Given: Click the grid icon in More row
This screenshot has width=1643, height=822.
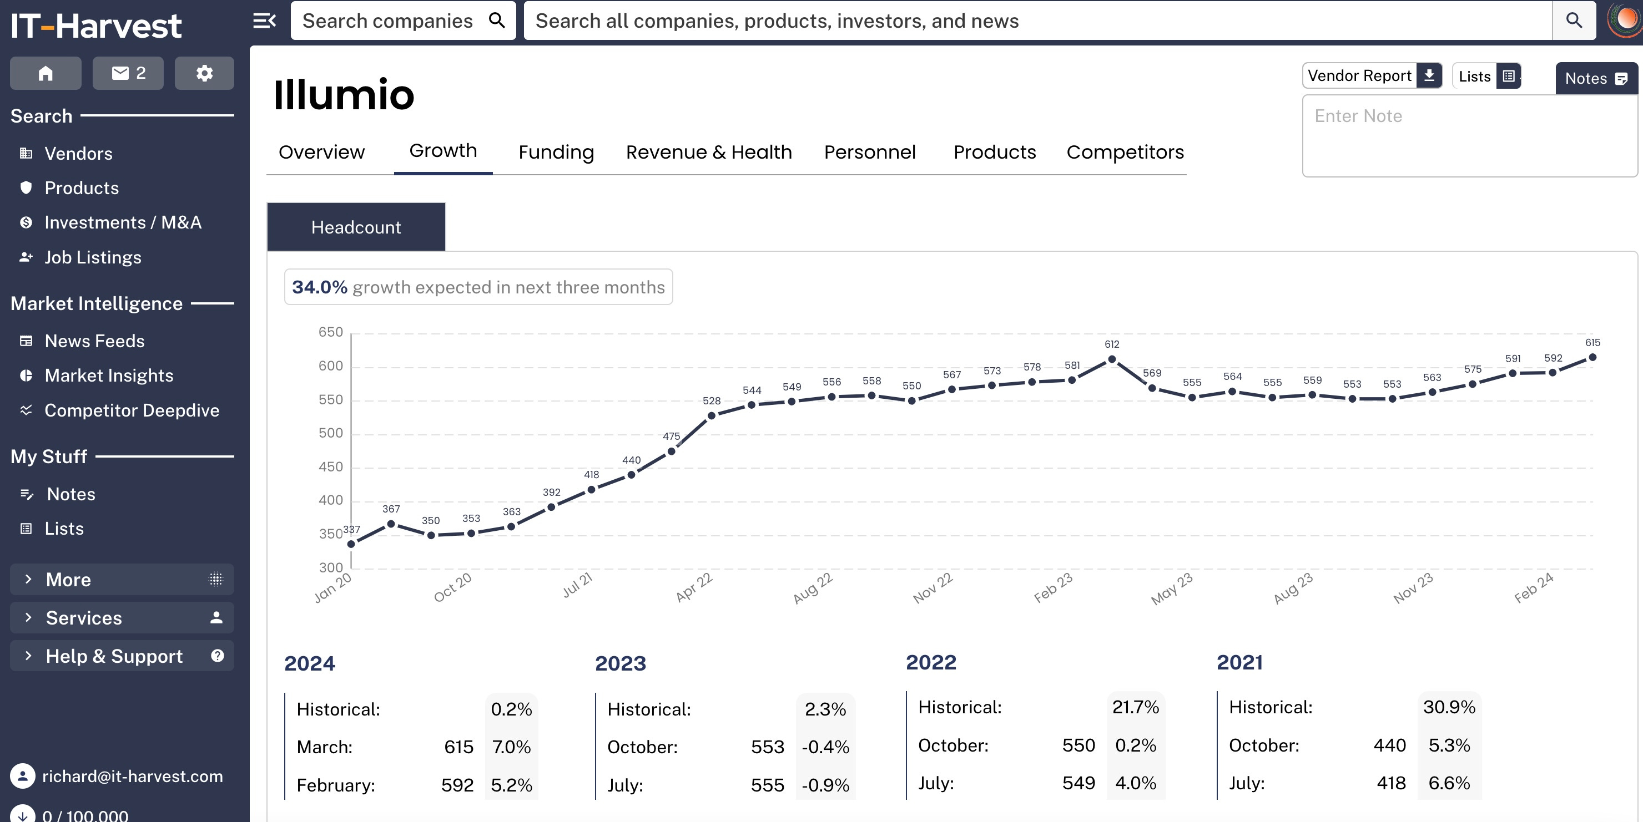Looking at the screenshot, I should click(215, 579).
